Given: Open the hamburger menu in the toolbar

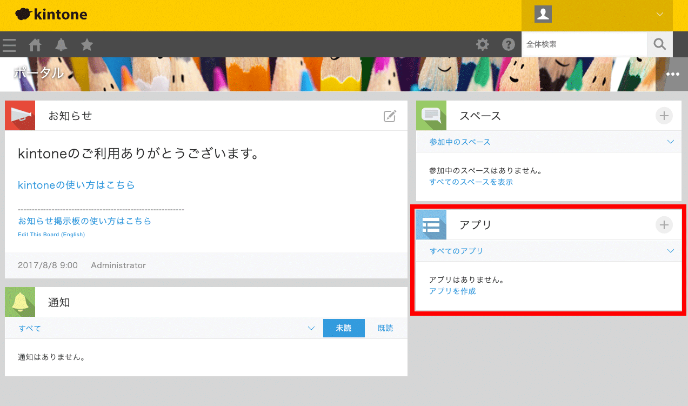Looking at the screenshot, I should tap(9, 45).
